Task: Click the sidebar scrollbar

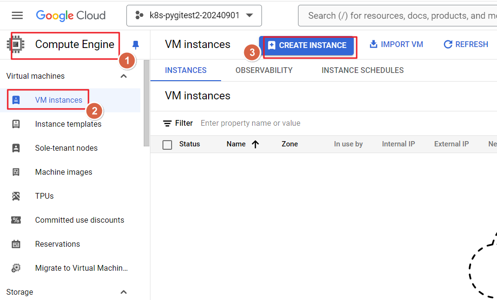Action: [147, 103]
